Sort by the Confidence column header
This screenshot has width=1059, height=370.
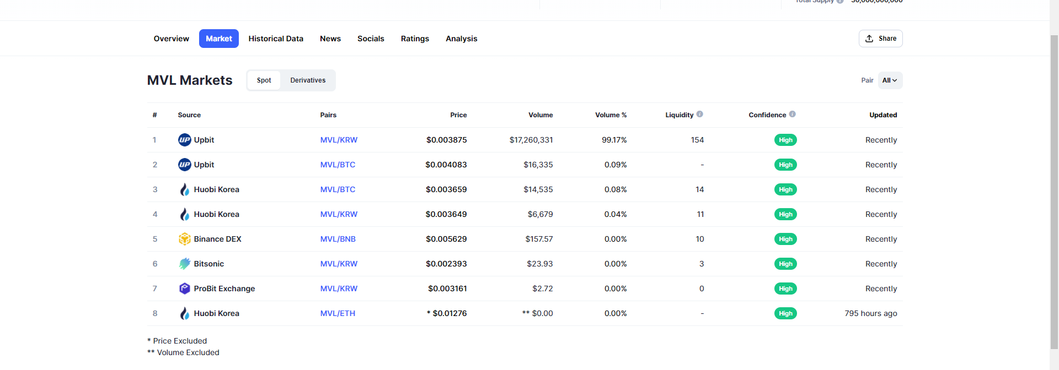click(767, 115)
